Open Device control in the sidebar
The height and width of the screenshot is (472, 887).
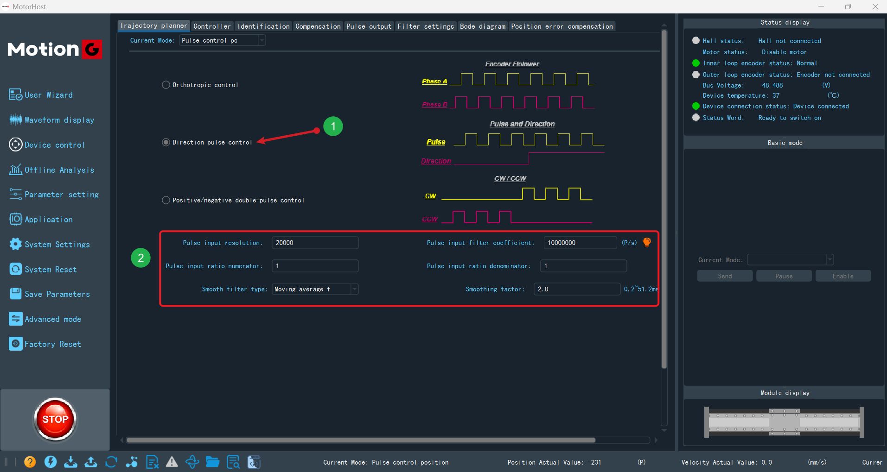[x=47, y=145]
